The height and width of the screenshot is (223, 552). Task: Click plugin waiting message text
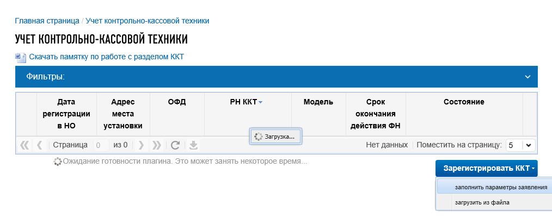point(185,162)
